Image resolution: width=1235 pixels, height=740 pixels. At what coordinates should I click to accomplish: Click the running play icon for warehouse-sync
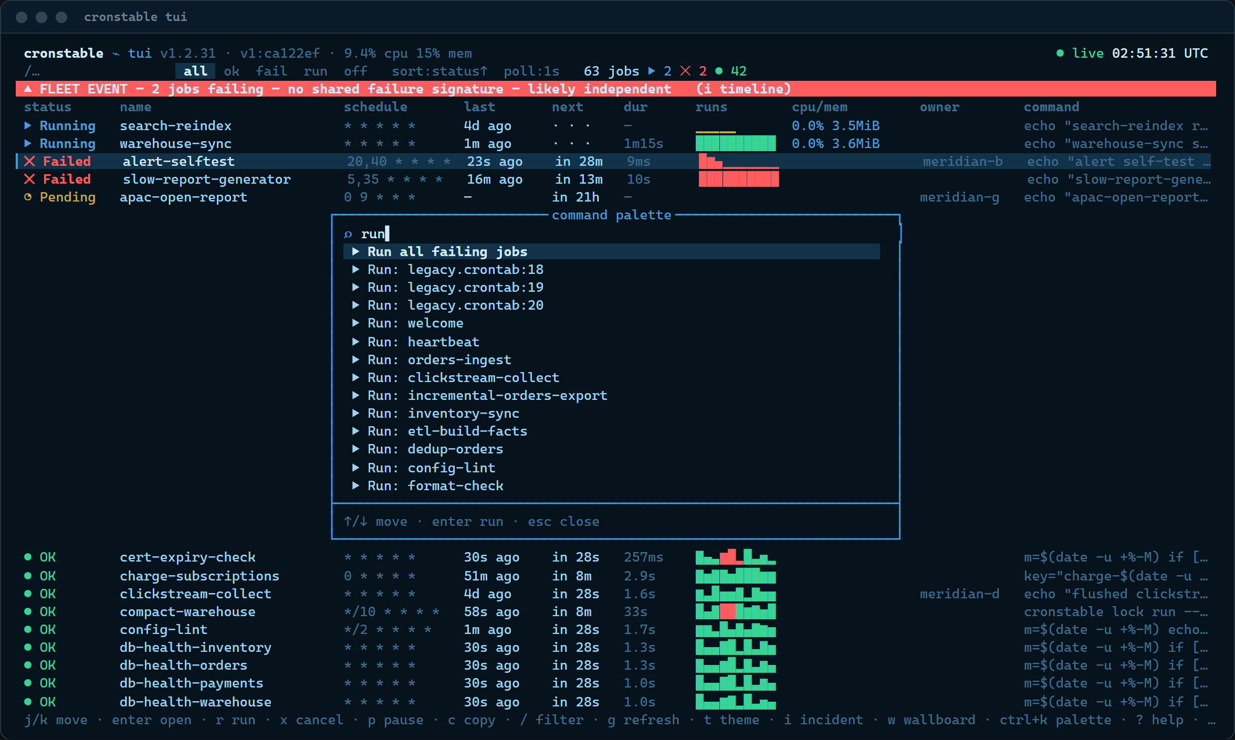tap(28, 144)
